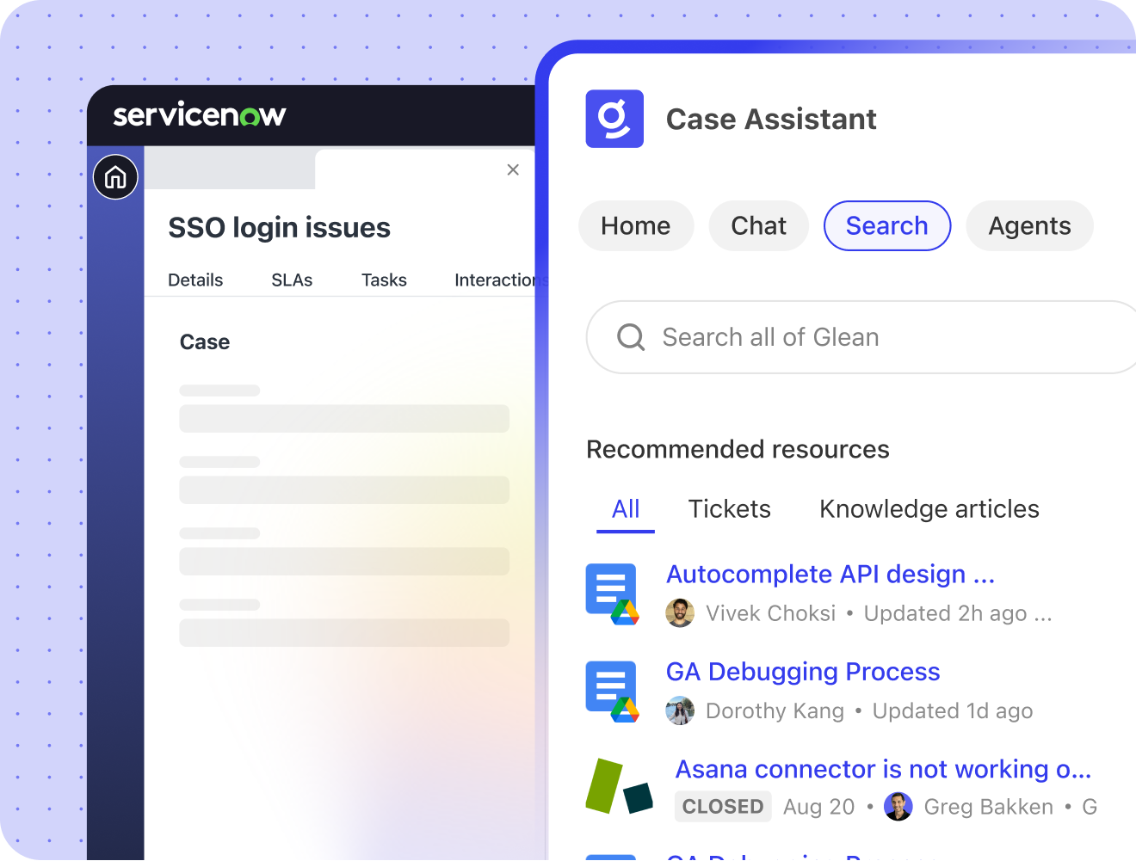Click the Vivek Choksi author name
Viewport: 1136px width, 861px height.
pyautogui.click(x=770, y=613)
